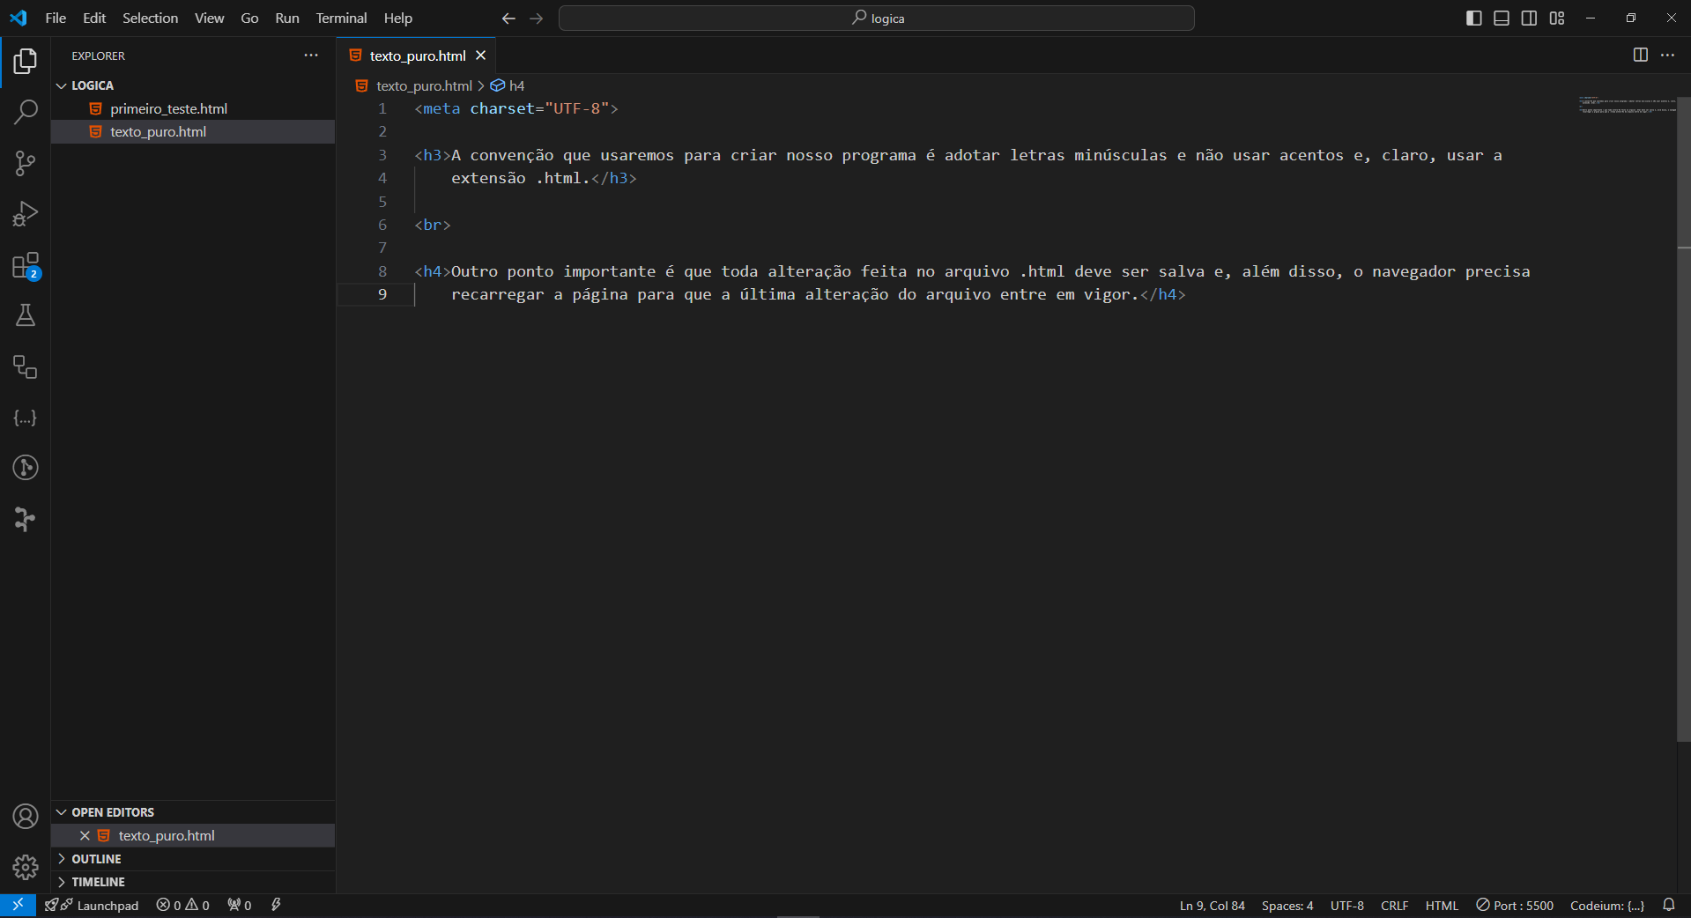1691x918 pixels.
Task: Toggle the bottom Panel layout button
Action: coord(1502,19)
